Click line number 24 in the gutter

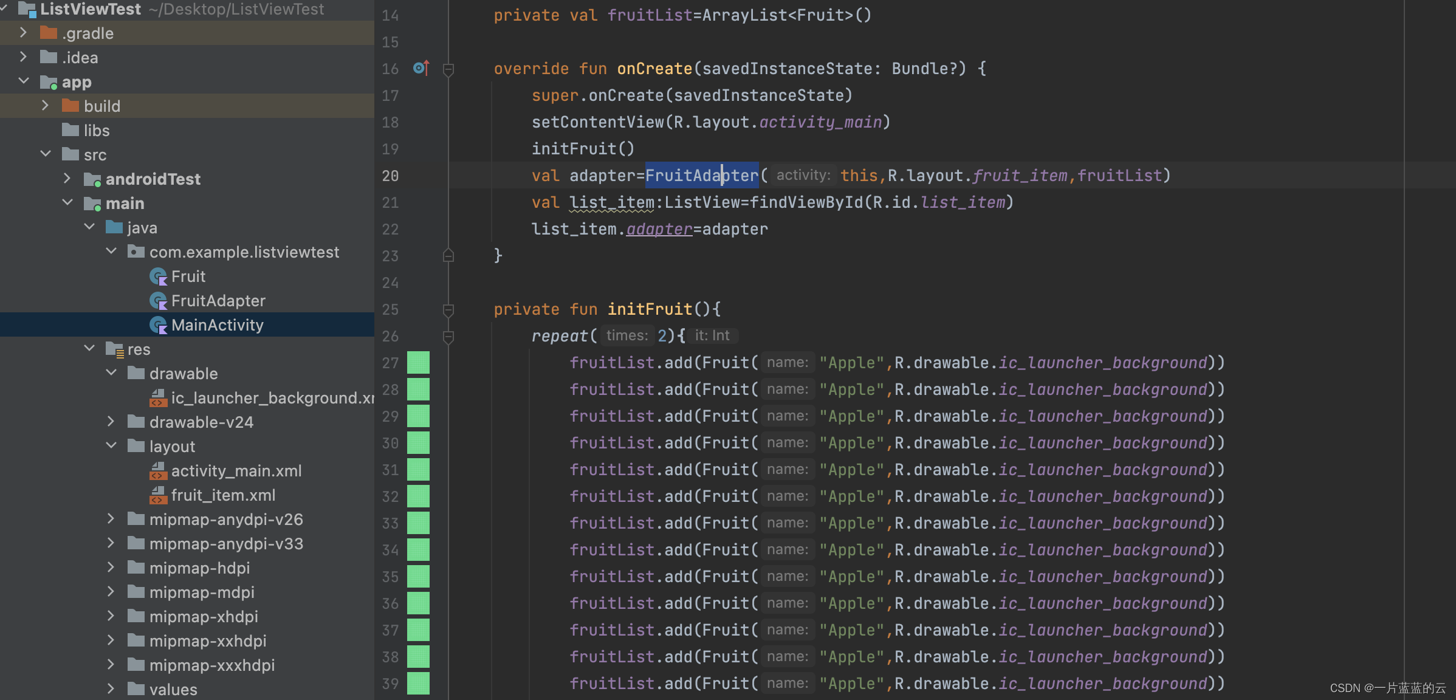[390, 283]
